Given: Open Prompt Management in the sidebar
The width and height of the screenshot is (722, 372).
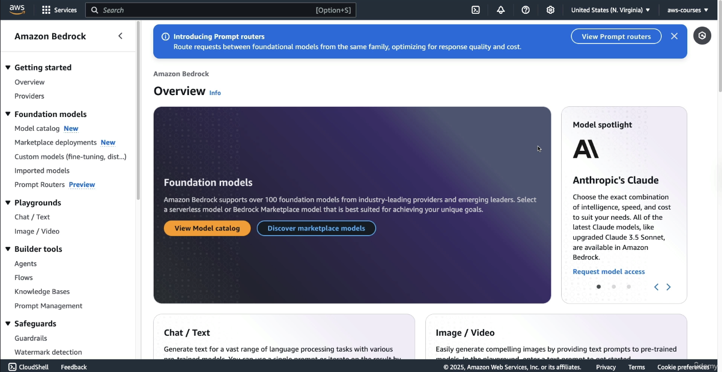Looking at the screenshot, I should point(49,306).
